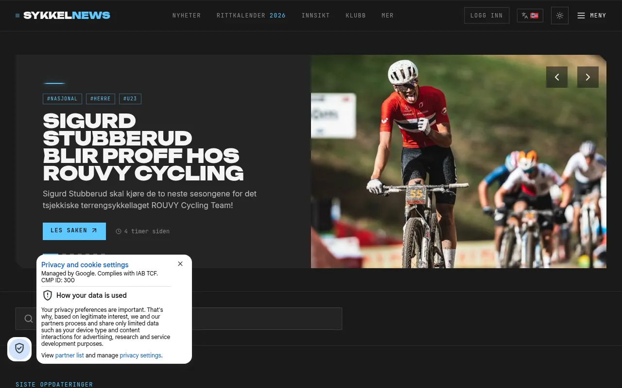Click the Sigurd Stubberud headline
Screen dimensions: 622x388
click(143, 147)
